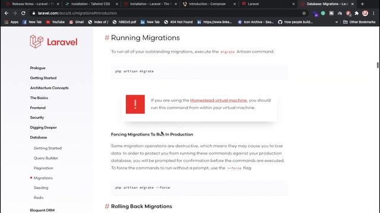Click the profile avatar icon
The image size is (380, 213).
[365, 13]
